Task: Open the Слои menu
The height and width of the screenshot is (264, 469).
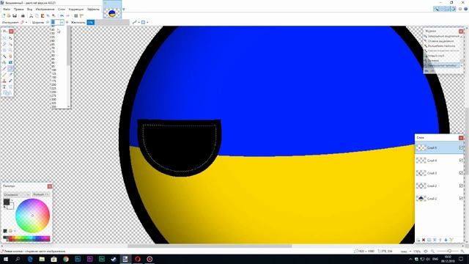Action: pyautogui.click(x=62, y=10)
